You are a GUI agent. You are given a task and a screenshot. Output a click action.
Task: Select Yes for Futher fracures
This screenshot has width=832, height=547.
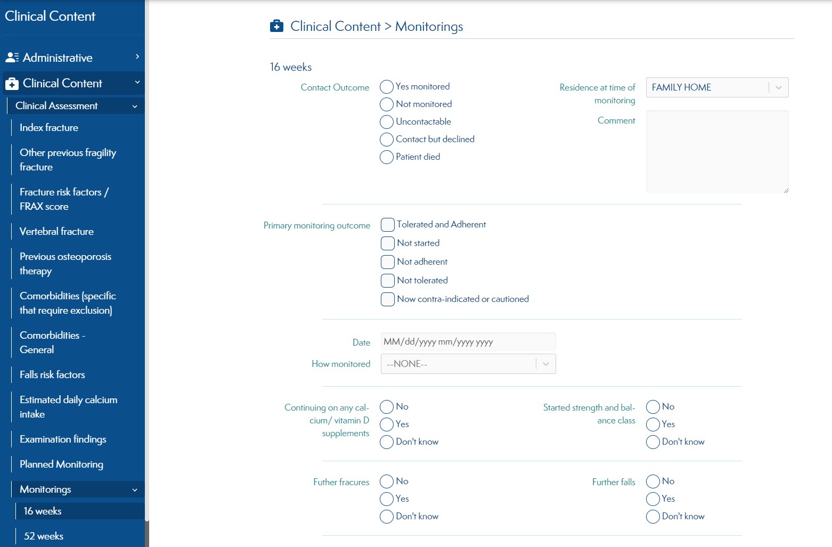[x=387, y=499]
